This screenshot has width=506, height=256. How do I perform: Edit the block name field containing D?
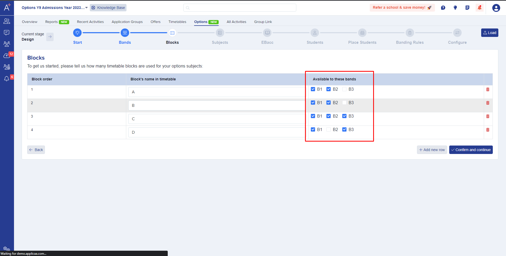click(x=217, y=132)
